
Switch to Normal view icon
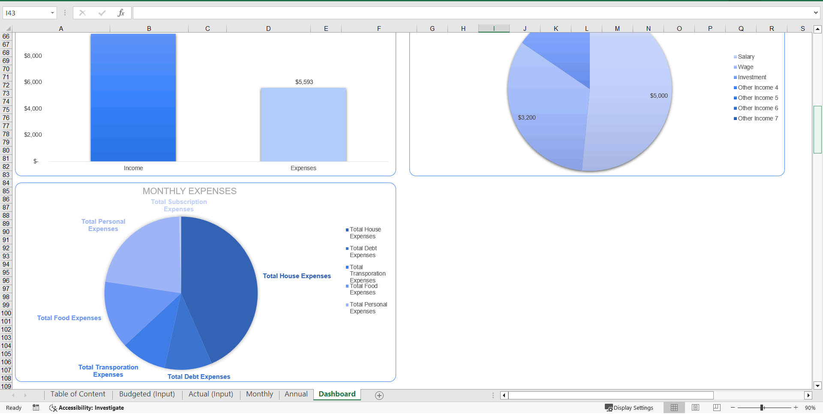[674, 408]
